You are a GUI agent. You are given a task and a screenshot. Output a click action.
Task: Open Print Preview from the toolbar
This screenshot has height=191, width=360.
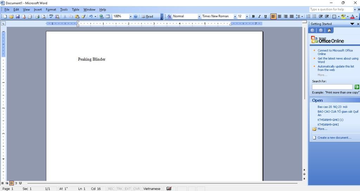point(43,16)
